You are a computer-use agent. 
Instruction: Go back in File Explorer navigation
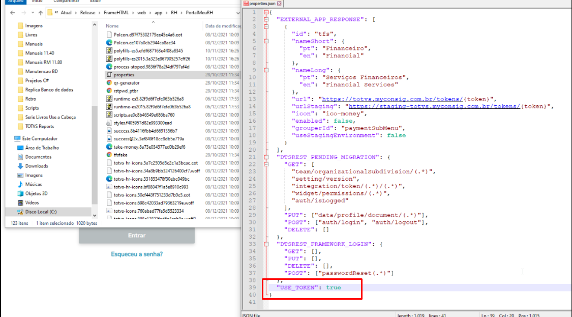[x=13, y=13]
